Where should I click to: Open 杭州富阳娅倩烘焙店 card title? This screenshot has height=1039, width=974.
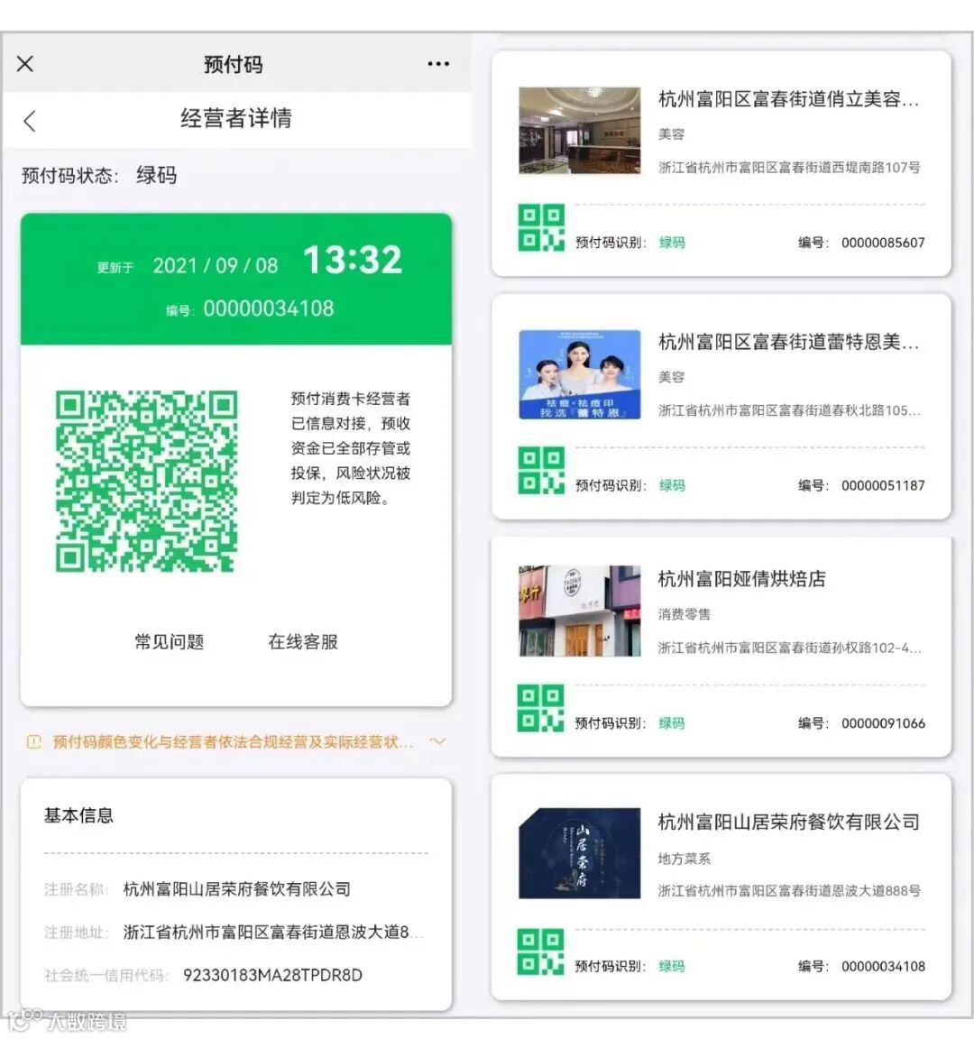[741, 579]
